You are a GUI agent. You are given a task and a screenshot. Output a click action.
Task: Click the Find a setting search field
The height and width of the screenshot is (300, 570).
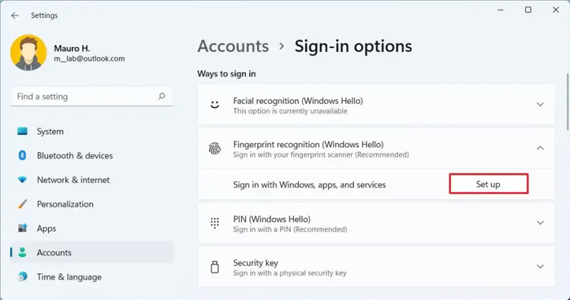(91, 97)
